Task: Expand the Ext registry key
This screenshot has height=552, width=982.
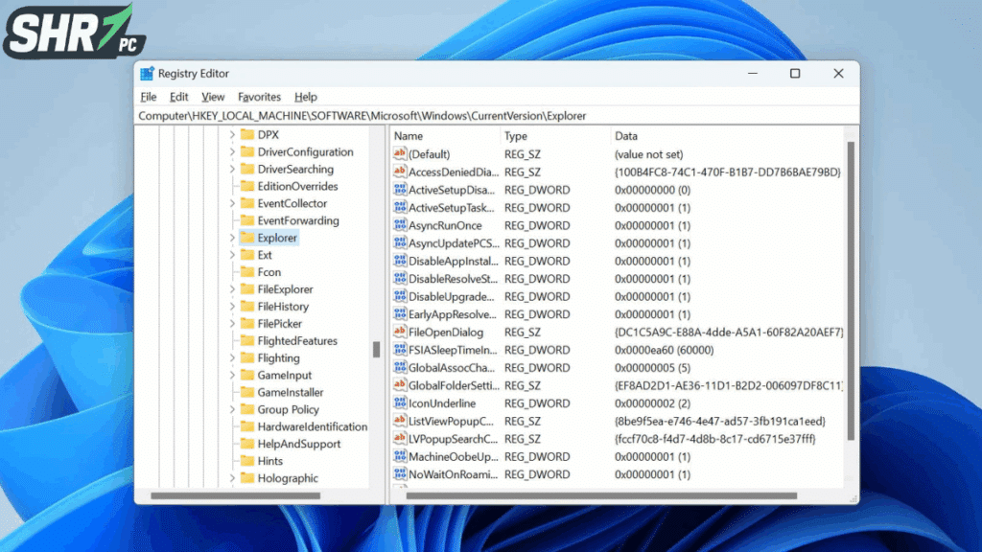Action: (x=232, y=255)
